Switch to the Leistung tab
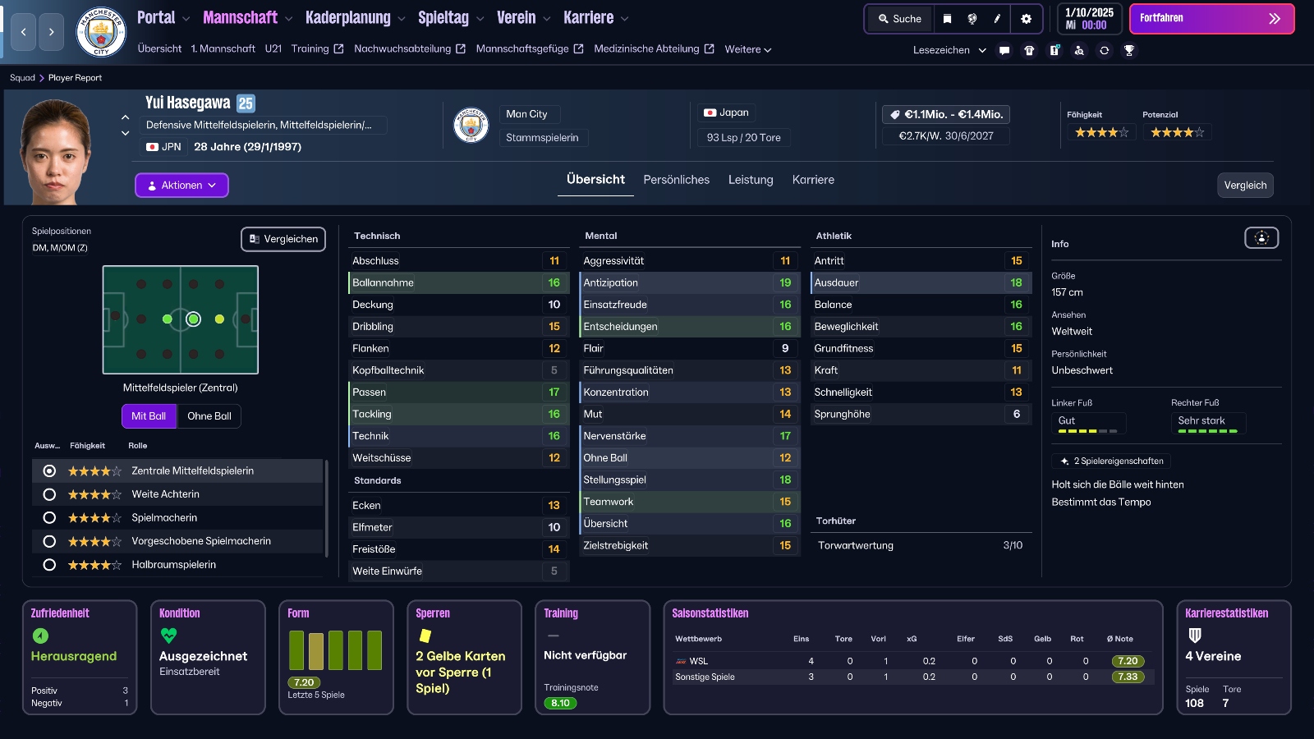 tap(750, 180)
